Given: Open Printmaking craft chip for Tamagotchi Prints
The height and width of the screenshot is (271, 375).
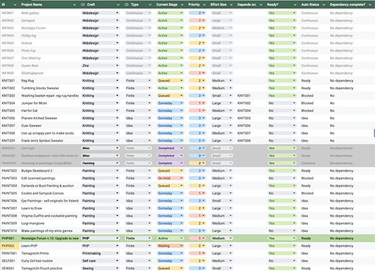Looking at the screenshot, I should pyautogui.click(x=100, y=254).
